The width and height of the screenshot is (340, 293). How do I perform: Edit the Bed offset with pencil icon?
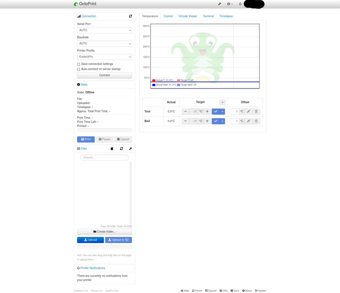click(x=248, y=121)
